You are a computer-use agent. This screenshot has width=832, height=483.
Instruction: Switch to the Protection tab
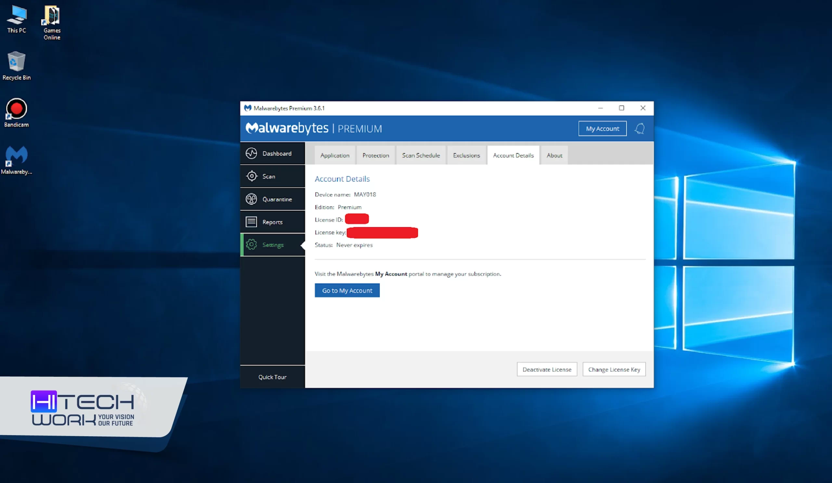pyautogui.click(x=375, y=155)
